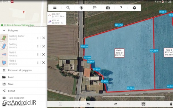Tap the 104.17 m edge label
The image size is (173, 108).
click(119, 25)
